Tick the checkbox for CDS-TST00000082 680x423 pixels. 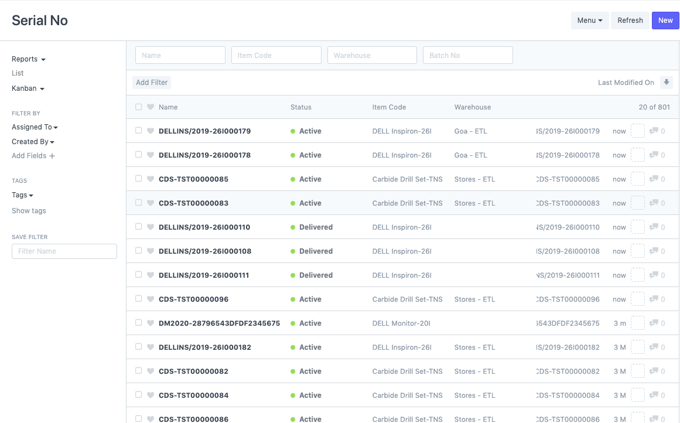pyautogui.click(x=139, y=371)
